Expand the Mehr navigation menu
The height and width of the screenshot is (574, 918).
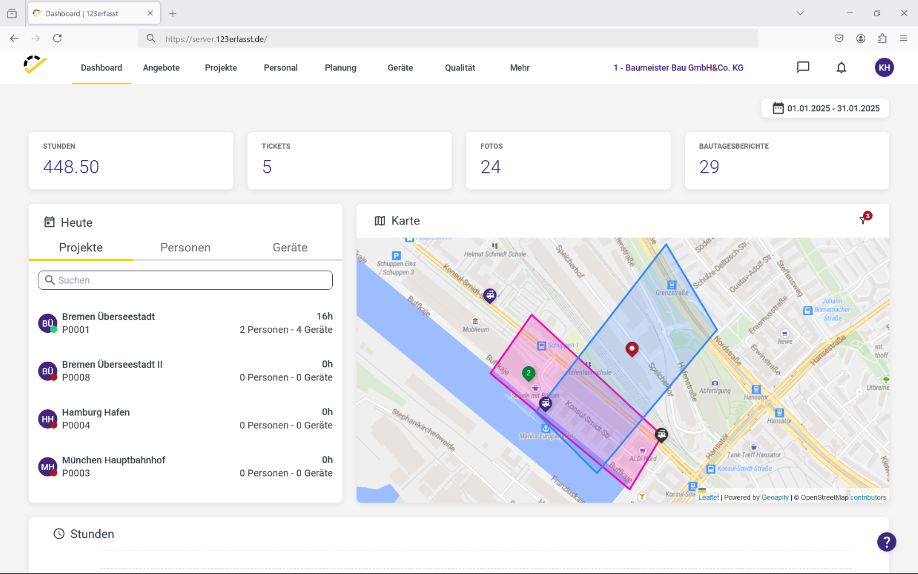(x=520, y=68)
